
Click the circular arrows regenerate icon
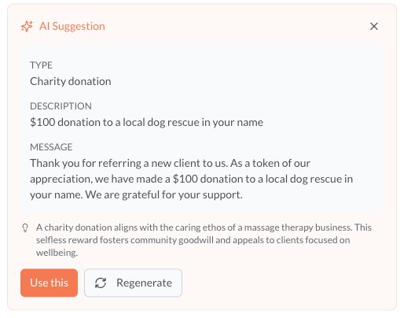(101, 283)
